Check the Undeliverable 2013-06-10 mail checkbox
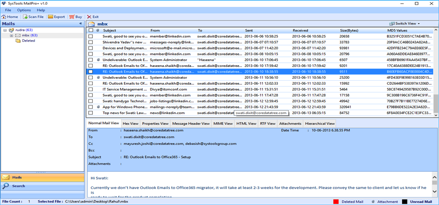Image resolution: width=439 pixels, height=205 pixels. (x=91, y=60)
